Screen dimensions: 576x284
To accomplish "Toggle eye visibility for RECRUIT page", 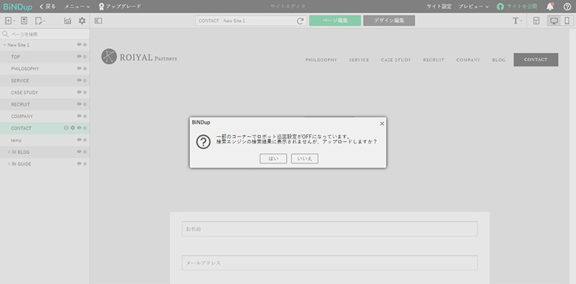I will (79, 104).
